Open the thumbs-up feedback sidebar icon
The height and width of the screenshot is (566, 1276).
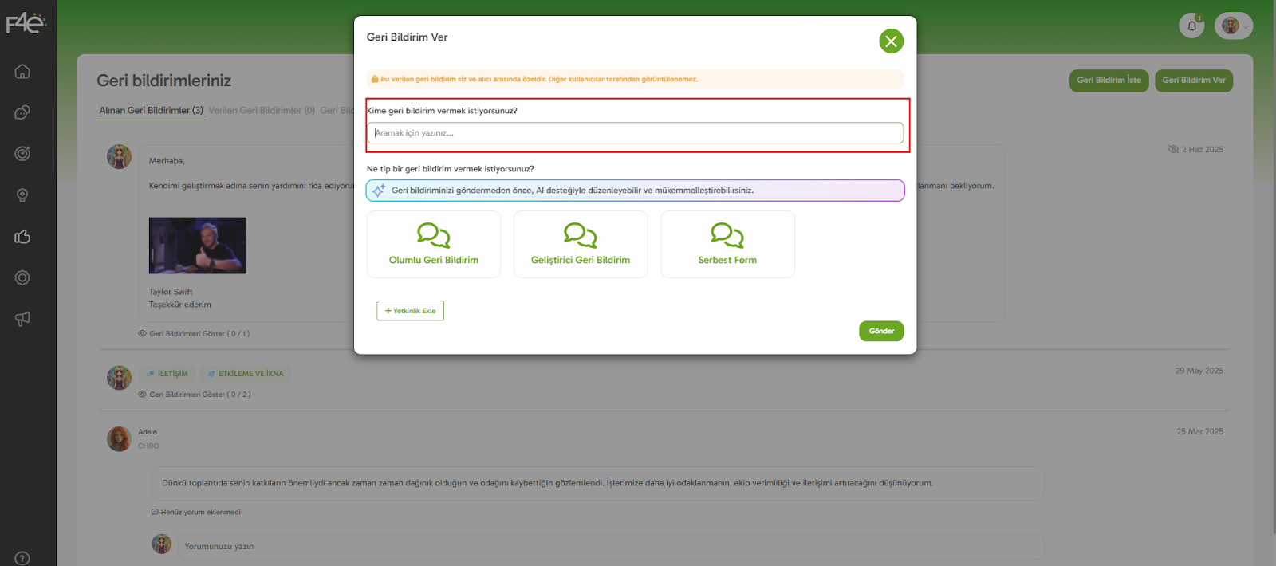point(22,236)
